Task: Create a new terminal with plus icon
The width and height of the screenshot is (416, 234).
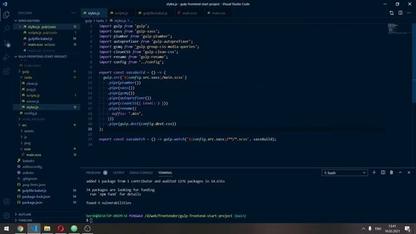Action: (374, 172)
